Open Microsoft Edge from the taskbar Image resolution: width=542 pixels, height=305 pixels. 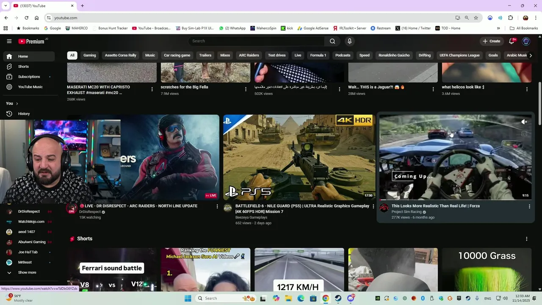(301, 298)
